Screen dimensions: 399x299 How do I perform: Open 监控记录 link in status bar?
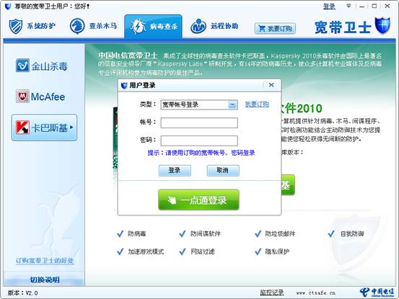[272, 293]
